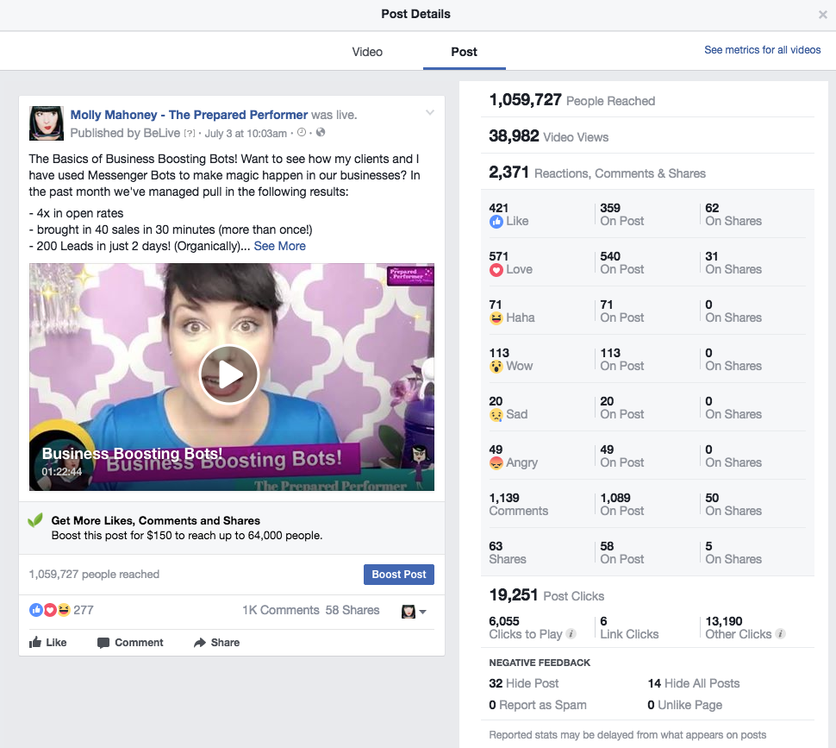Click the 6,055 Clicks to Play value

pos(504,621)
